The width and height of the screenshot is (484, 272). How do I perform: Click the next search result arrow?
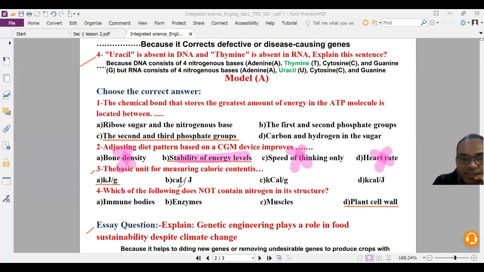coord(453,23)
